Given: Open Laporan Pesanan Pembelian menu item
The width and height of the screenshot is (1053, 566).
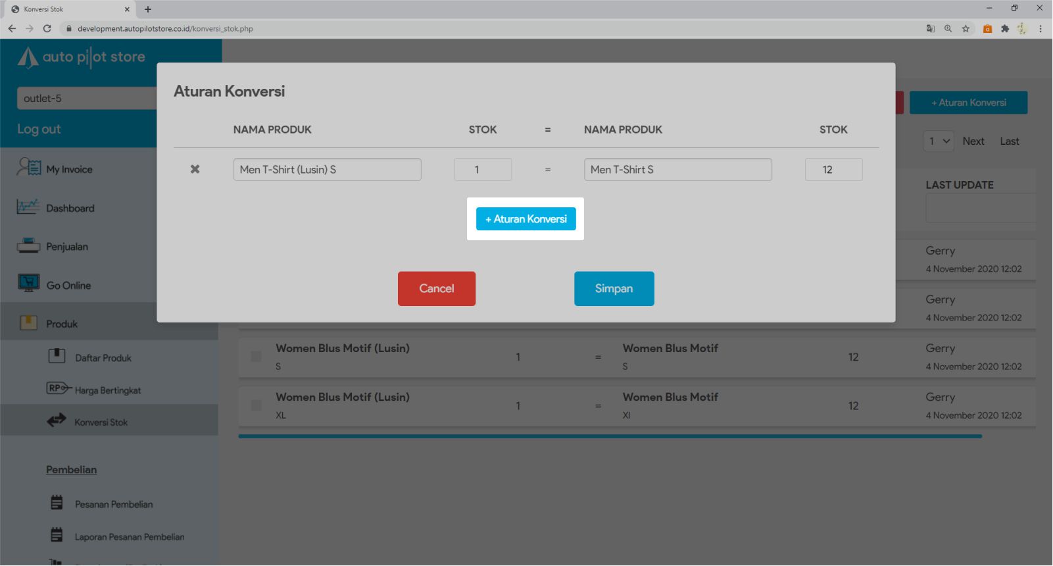Looking at the screenshot, I should (129, 537).
